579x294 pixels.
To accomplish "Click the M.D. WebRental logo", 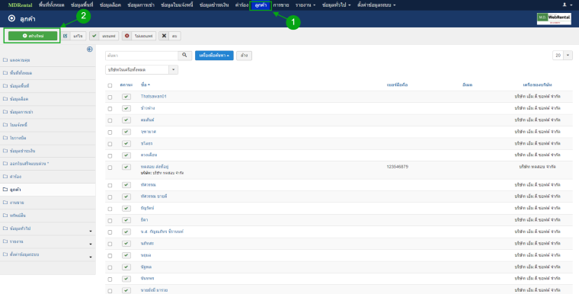I will 554,18.
